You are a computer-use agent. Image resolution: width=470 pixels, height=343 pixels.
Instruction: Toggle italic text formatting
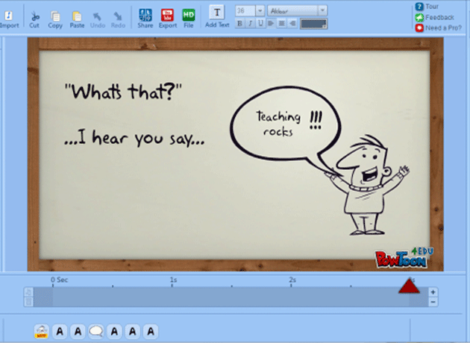(x=250, y=24)
